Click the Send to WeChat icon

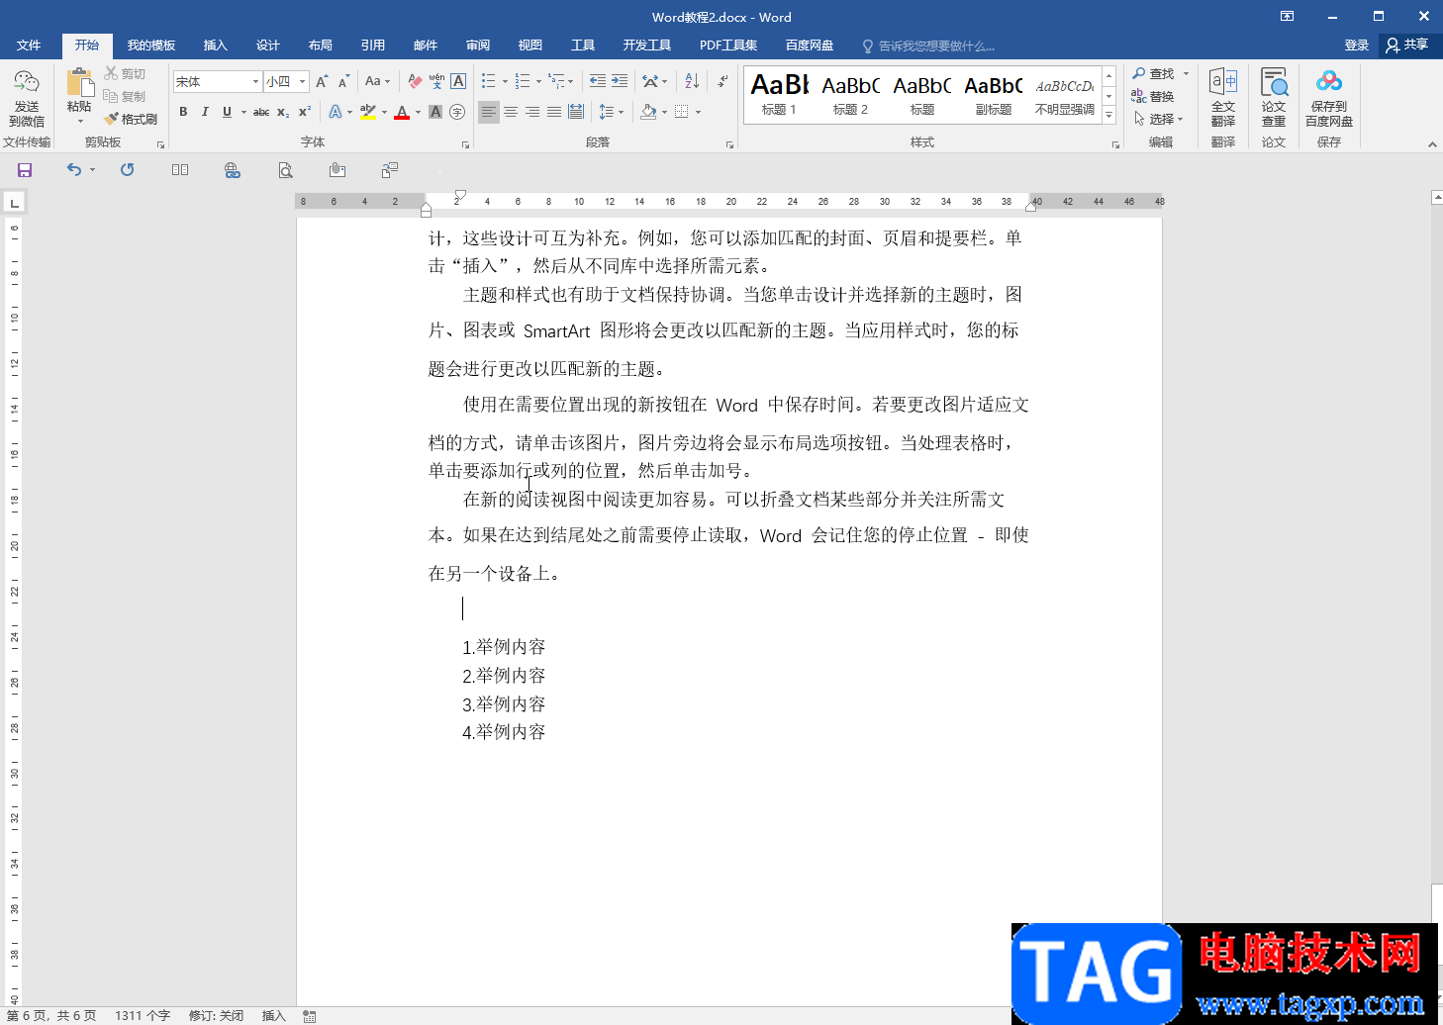[27, 98]
